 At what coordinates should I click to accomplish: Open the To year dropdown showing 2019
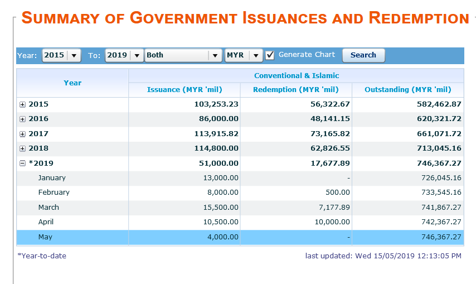(x=124, y=55)
